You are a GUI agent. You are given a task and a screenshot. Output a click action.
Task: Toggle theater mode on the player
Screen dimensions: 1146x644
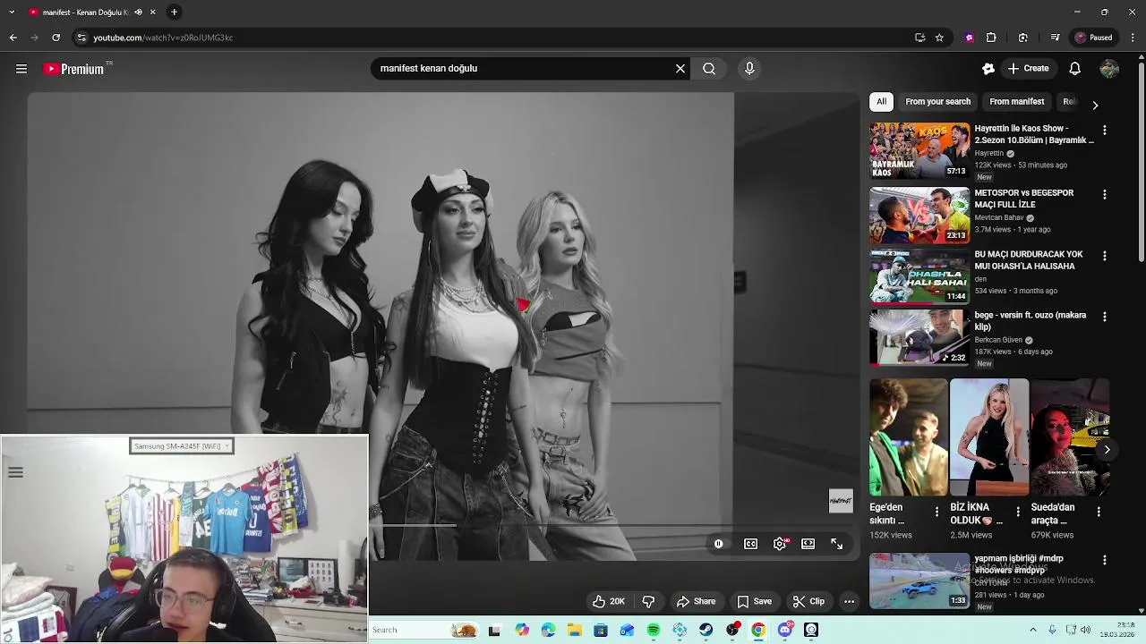coord(808,544)
